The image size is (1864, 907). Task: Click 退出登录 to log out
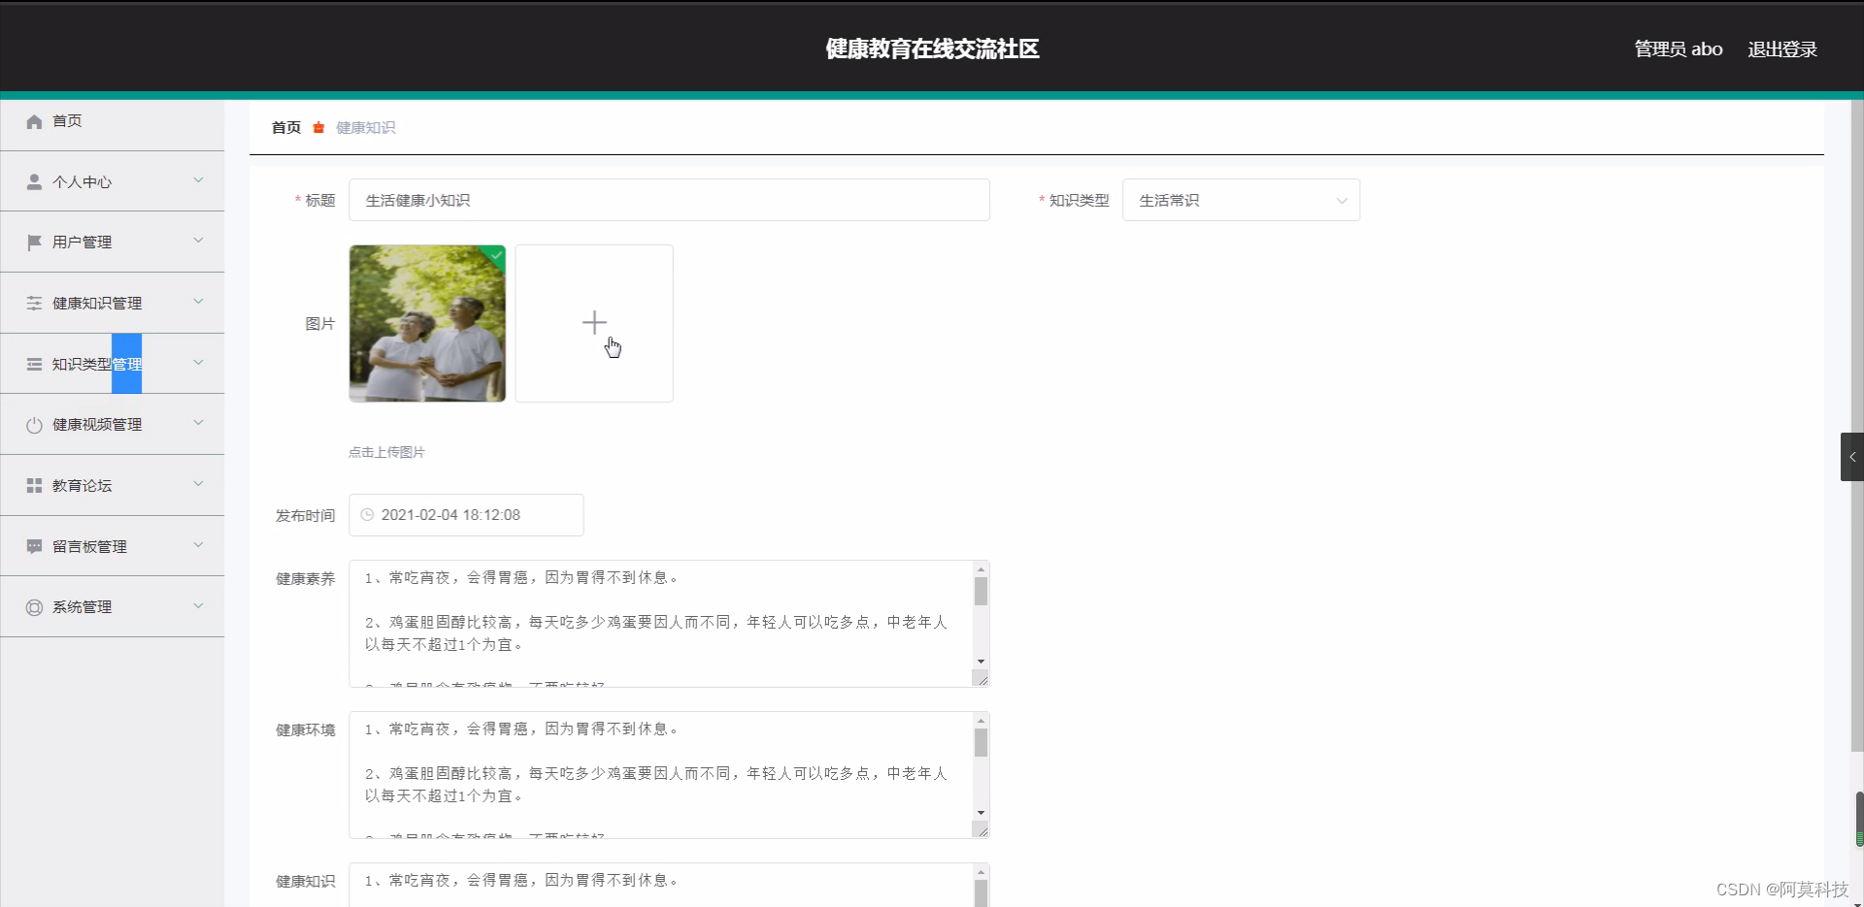pos(1782,49)
